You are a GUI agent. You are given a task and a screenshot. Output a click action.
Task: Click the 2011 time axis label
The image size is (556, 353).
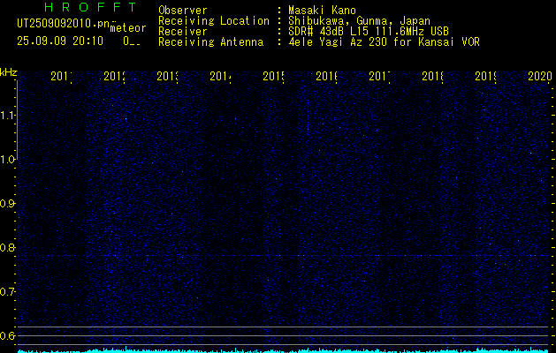pos(61,76)
